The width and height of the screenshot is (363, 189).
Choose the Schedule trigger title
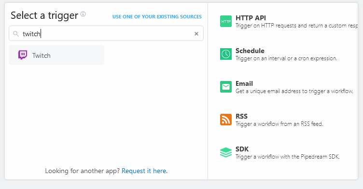click(x=250, y=51)
